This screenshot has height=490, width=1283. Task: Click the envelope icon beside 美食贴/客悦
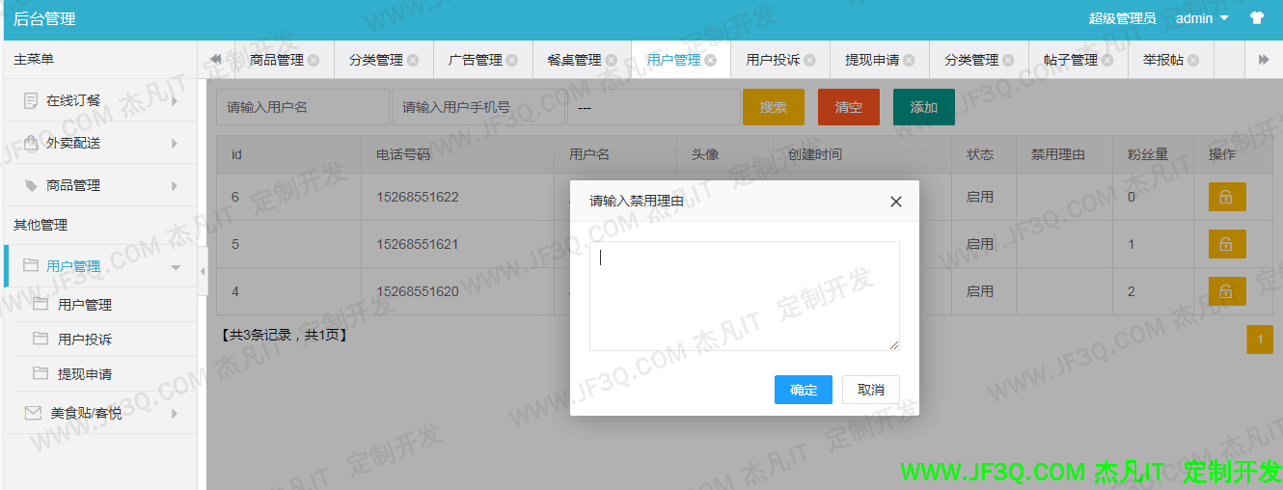(x=33, y=413)
